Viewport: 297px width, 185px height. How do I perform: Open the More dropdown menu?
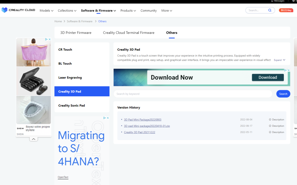pyautogui.click(x=167, y=11)
